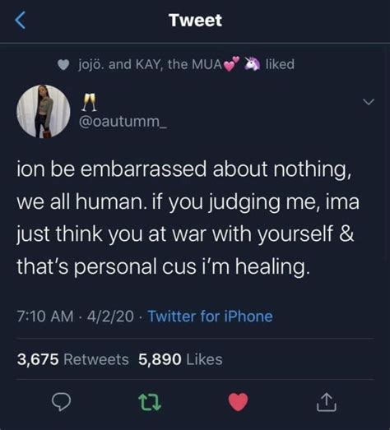Tap the green retweet icon
The image size is (390, 430).
[150, 402]
